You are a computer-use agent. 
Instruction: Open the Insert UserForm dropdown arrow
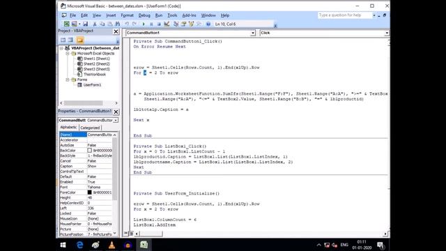click(79, 24)
